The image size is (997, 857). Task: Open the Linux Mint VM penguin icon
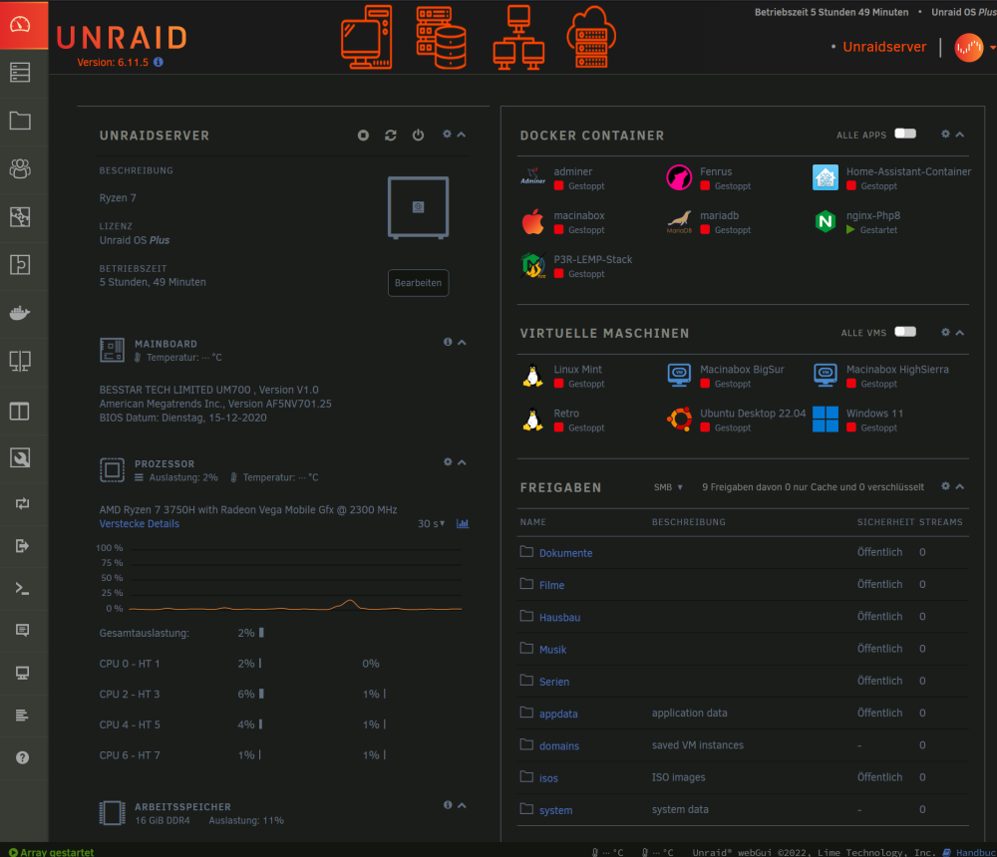click(x=532, y=375)
